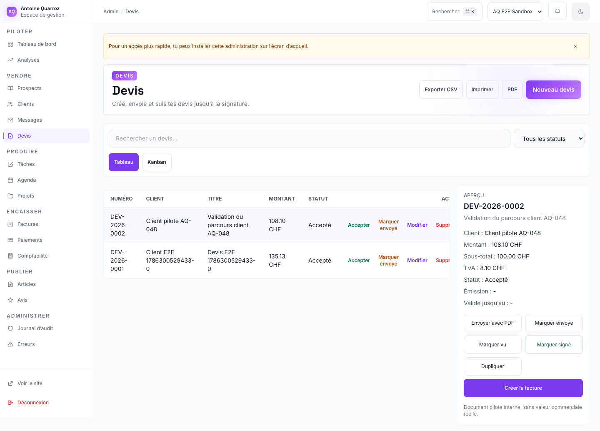This screenshot has width=600, height=431.
Task: Click the Admin breadcrumb link
Action: [111, 12]
